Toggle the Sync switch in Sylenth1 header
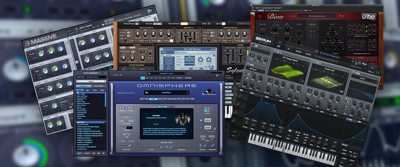The image size is (400, 167). tap(223, 24)
